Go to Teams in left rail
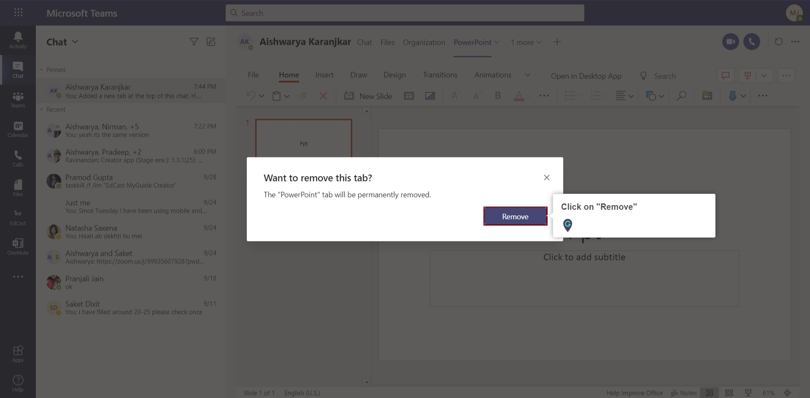 18,100
